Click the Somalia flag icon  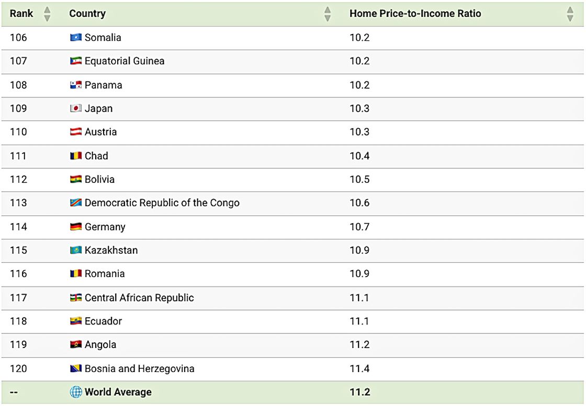click(x=76, y=37)
